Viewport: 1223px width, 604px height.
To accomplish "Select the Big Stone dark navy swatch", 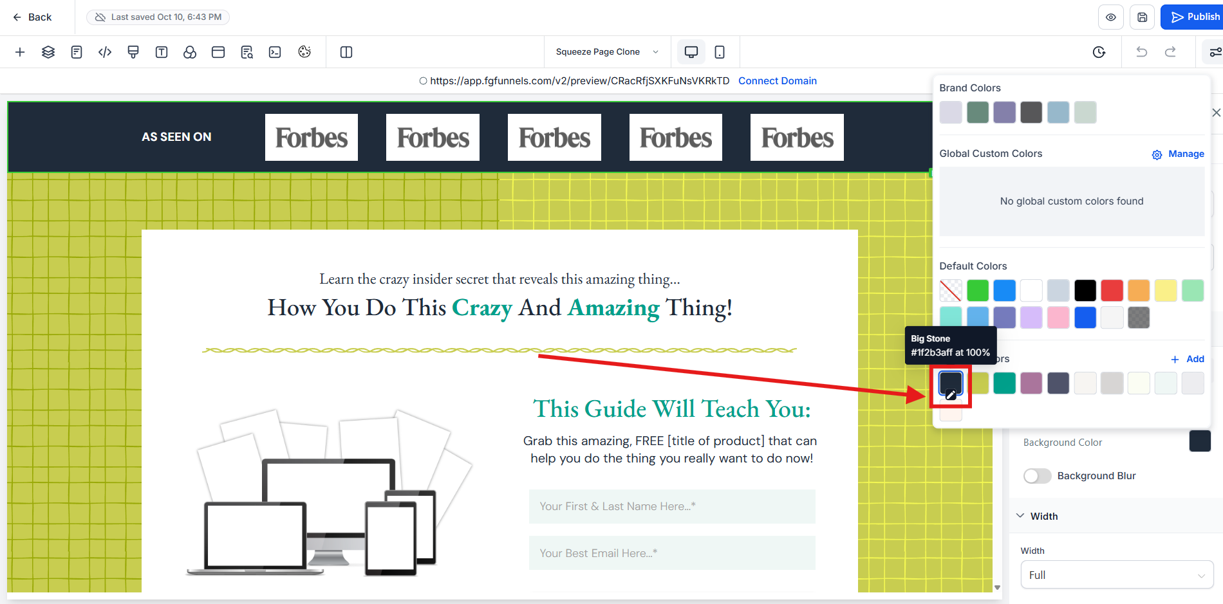I will pyautogui.click(x=951, y=383).
